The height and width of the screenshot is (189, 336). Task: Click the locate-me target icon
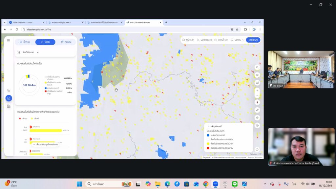coord(257,118)
